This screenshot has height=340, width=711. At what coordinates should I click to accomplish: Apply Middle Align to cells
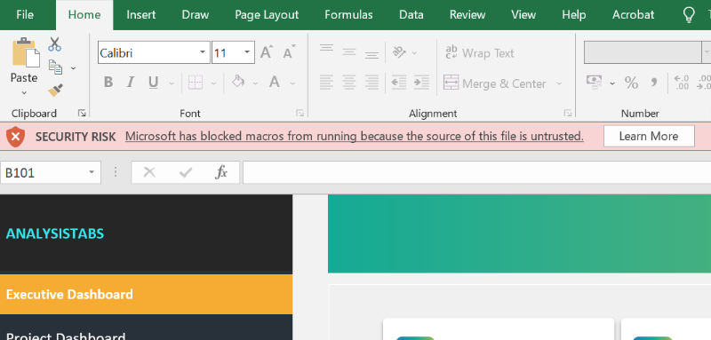pyautogui.click(x=348, y=52)
